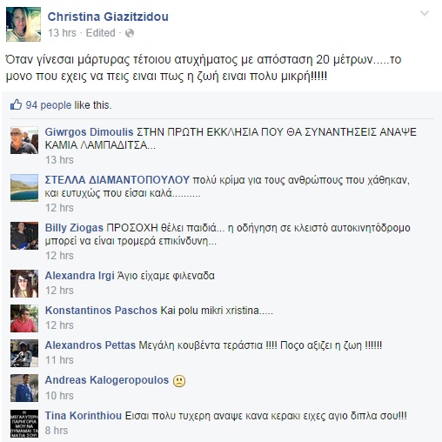Open the 13 hrs post timestamp
442x442 pixels.
(x=62, y=33)
